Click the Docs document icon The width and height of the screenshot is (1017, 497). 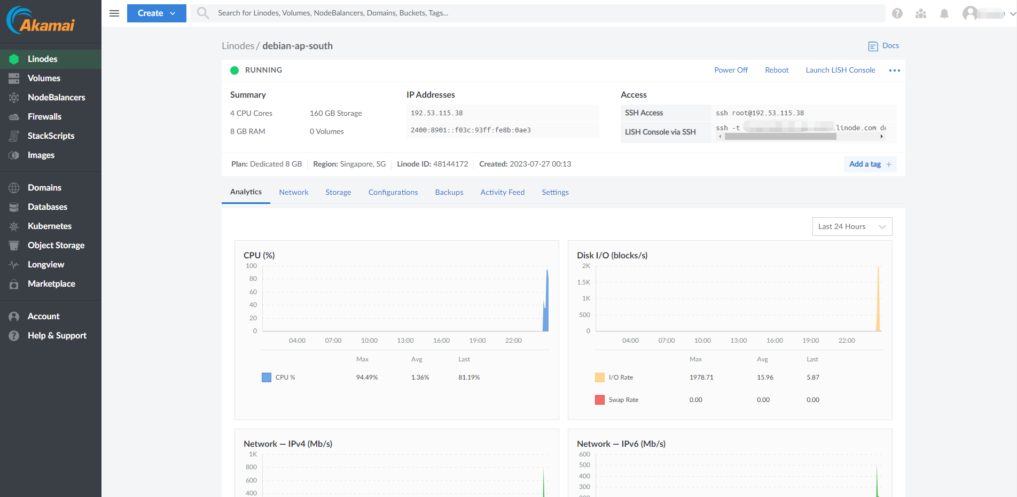pyautogui.click(x=873, y=46)
